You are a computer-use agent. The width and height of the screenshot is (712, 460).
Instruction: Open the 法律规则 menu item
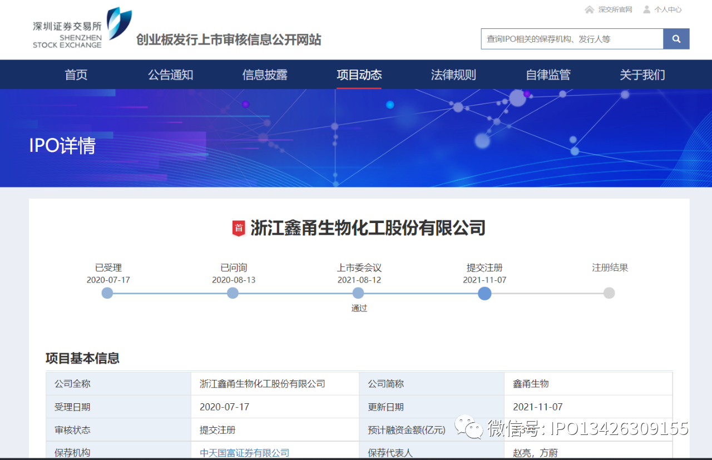[453, 75]
